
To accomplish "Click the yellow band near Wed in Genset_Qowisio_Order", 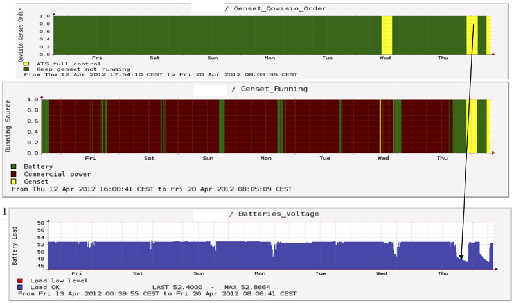I will click(387, 35).
